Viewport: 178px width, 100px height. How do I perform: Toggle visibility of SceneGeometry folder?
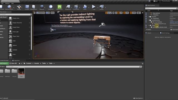tap(146, 20)
